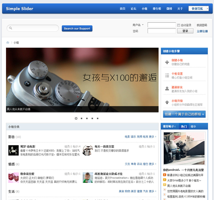The width and height of the screenshot is (214, 200).
Task: Click the Search our Support button
Action: click(77, 29)
